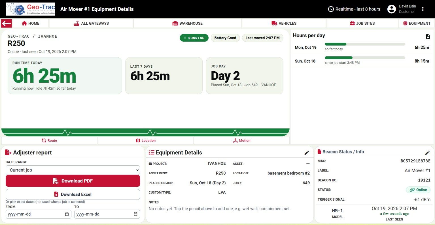The image size is (435, 225).
Task: Click the David Bain account avatar icon
Action: point(391,9)
